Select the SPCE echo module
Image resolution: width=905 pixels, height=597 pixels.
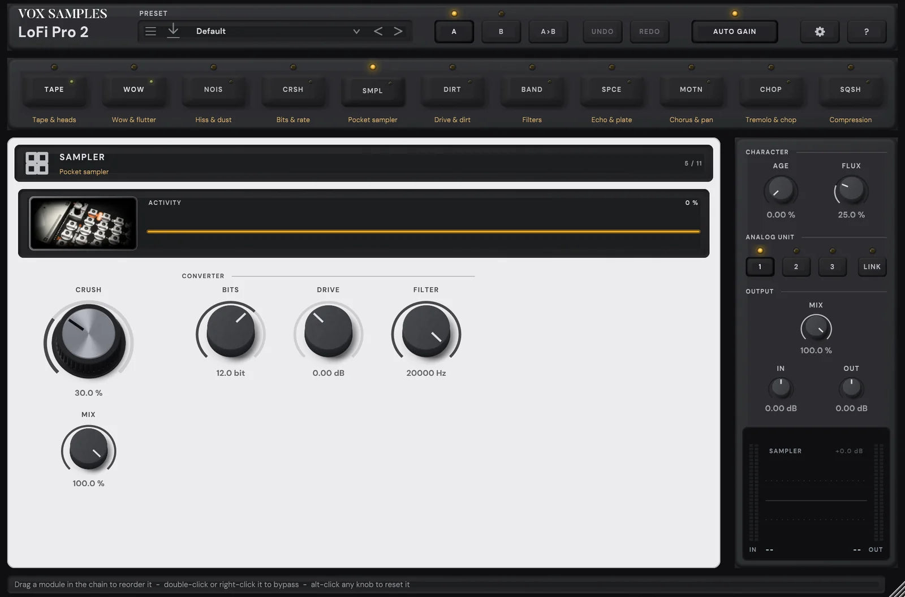pos(611,89)
